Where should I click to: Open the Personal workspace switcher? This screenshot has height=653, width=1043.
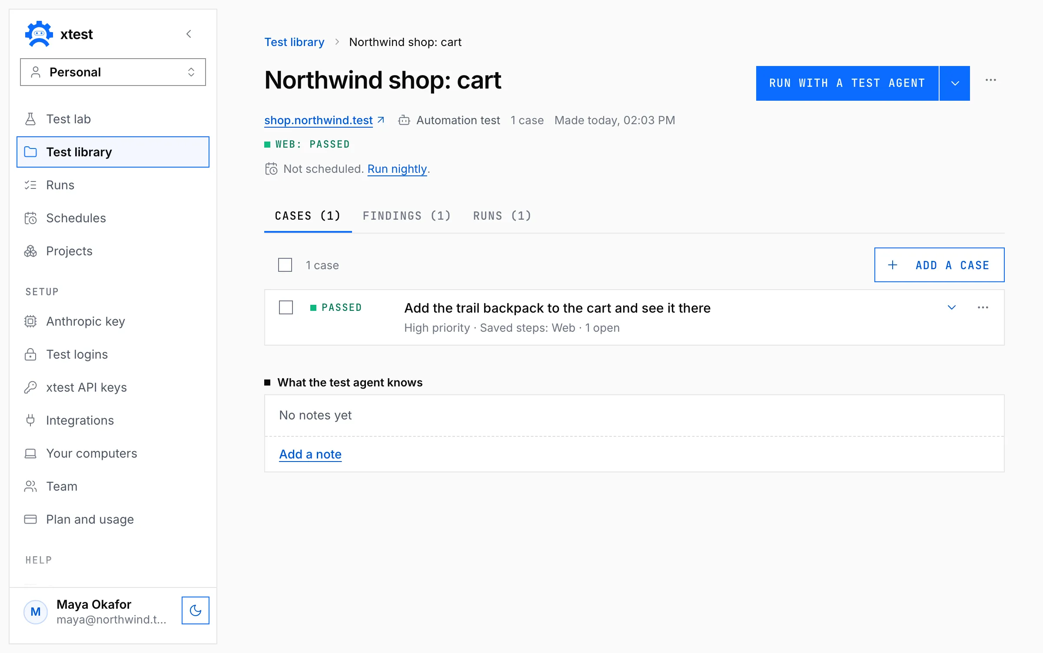coord(113,72)
